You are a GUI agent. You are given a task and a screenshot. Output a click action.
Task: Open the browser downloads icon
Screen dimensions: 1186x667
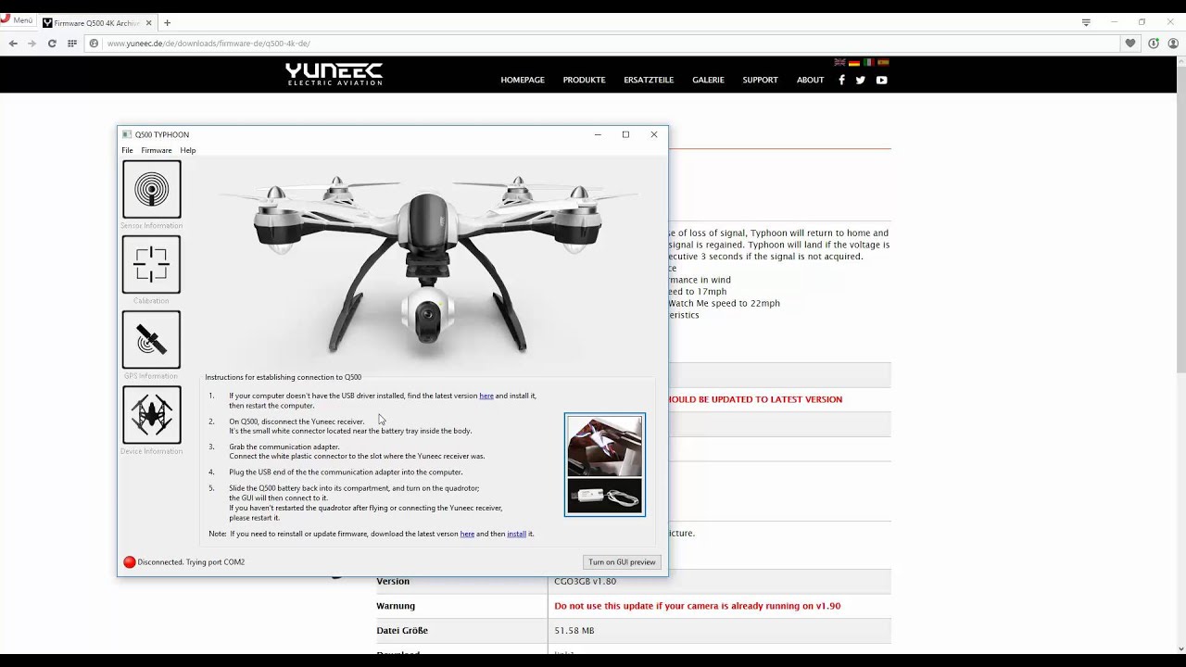(x=1154, y=44)
